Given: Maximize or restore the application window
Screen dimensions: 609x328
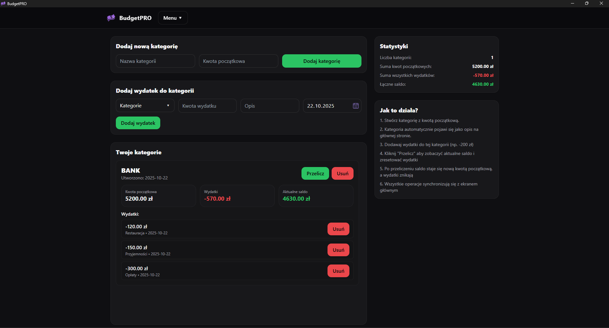Looking at the screenshot, I should tap(586, 3).
